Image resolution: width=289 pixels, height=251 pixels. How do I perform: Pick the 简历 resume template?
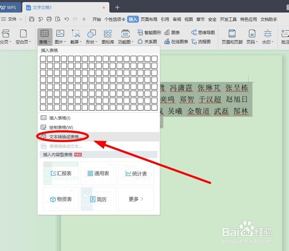(99, 199)
